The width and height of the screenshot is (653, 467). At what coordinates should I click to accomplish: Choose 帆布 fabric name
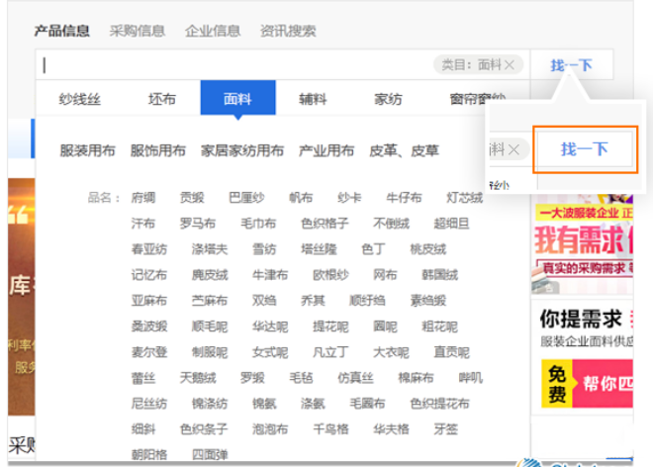click(301, 198)
